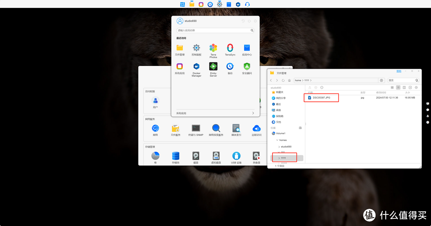
Task: Open 媒体索引 in control panel
Action: tap(236, 129)
